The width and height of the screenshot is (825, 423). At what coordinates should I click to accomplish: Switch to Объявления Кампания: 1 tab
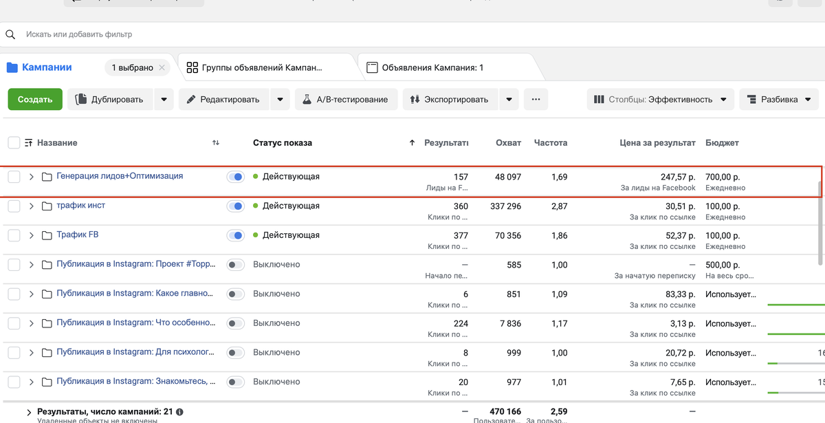click(432, 68)
